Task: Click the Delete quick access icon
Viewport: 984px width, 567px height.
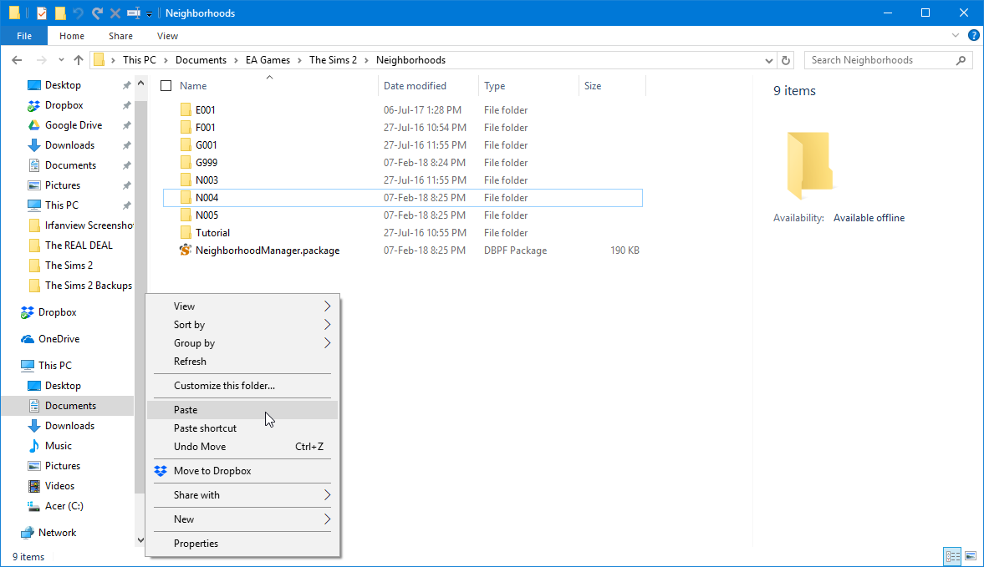Action: click(x=115, y=13)
